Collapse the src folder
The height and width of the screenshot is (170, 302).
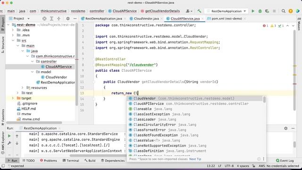[x=13, y=41]
